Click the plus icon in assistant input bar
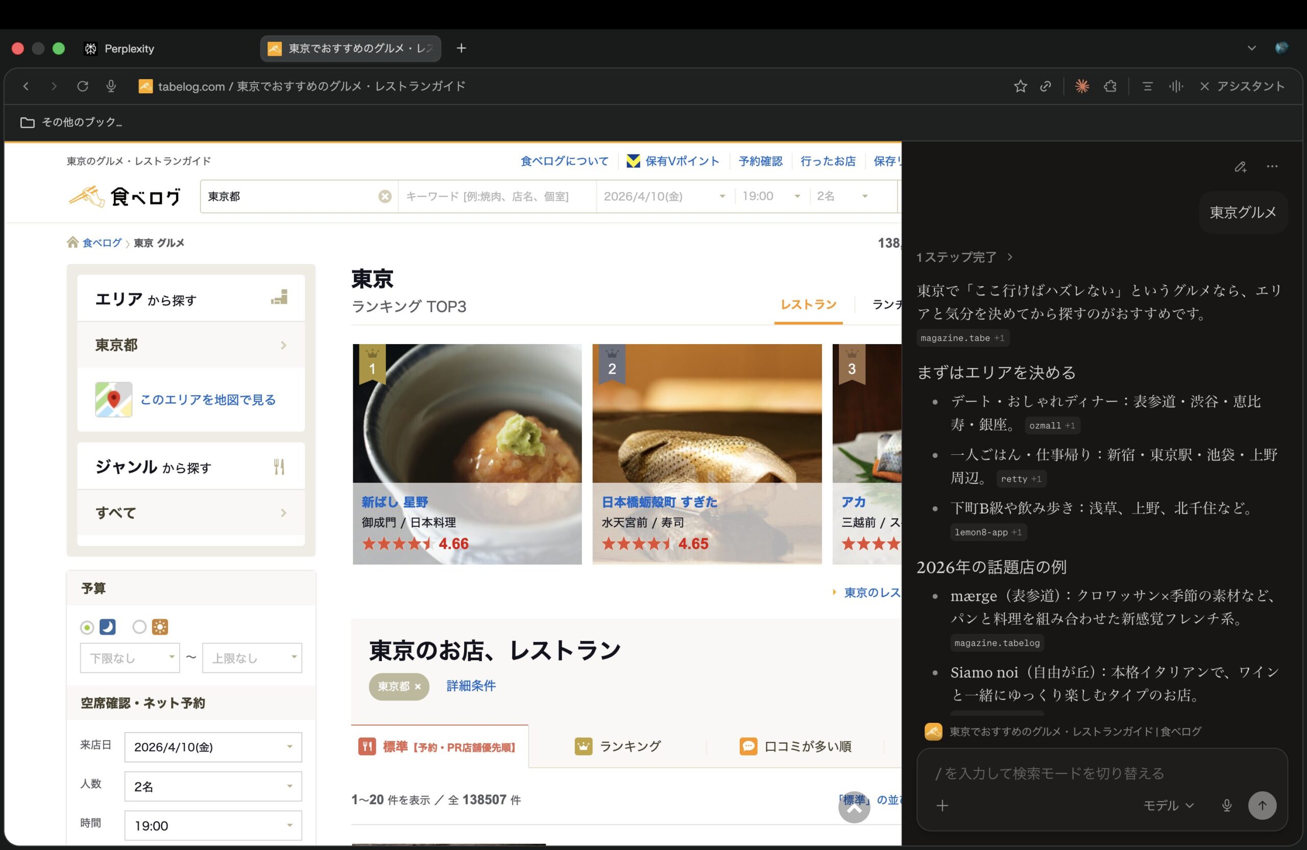The width and height of the screenshot is (1307, 850). [942, 806]
